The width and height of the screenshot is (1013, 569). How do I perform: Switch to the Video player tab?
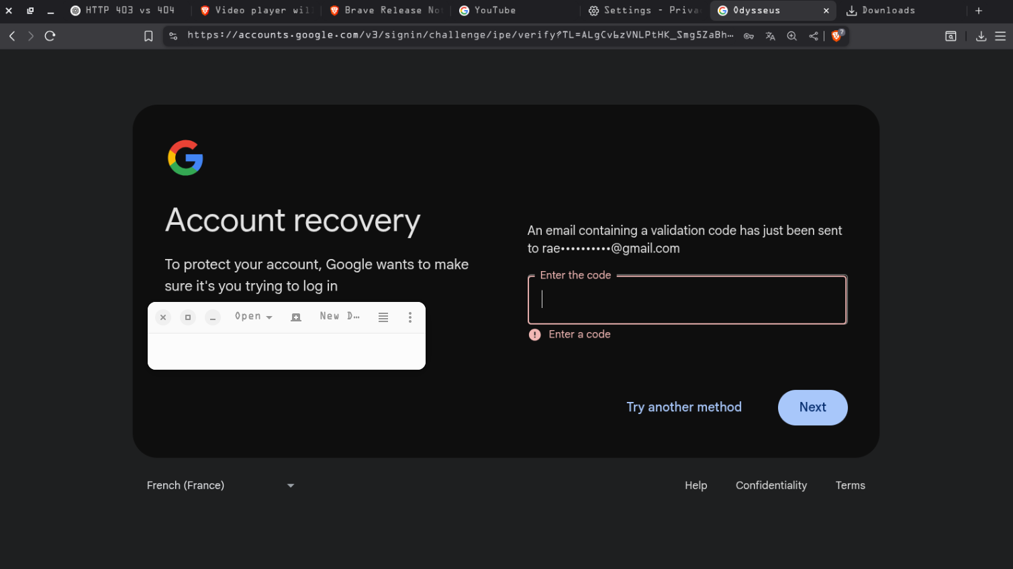[255, 11]
